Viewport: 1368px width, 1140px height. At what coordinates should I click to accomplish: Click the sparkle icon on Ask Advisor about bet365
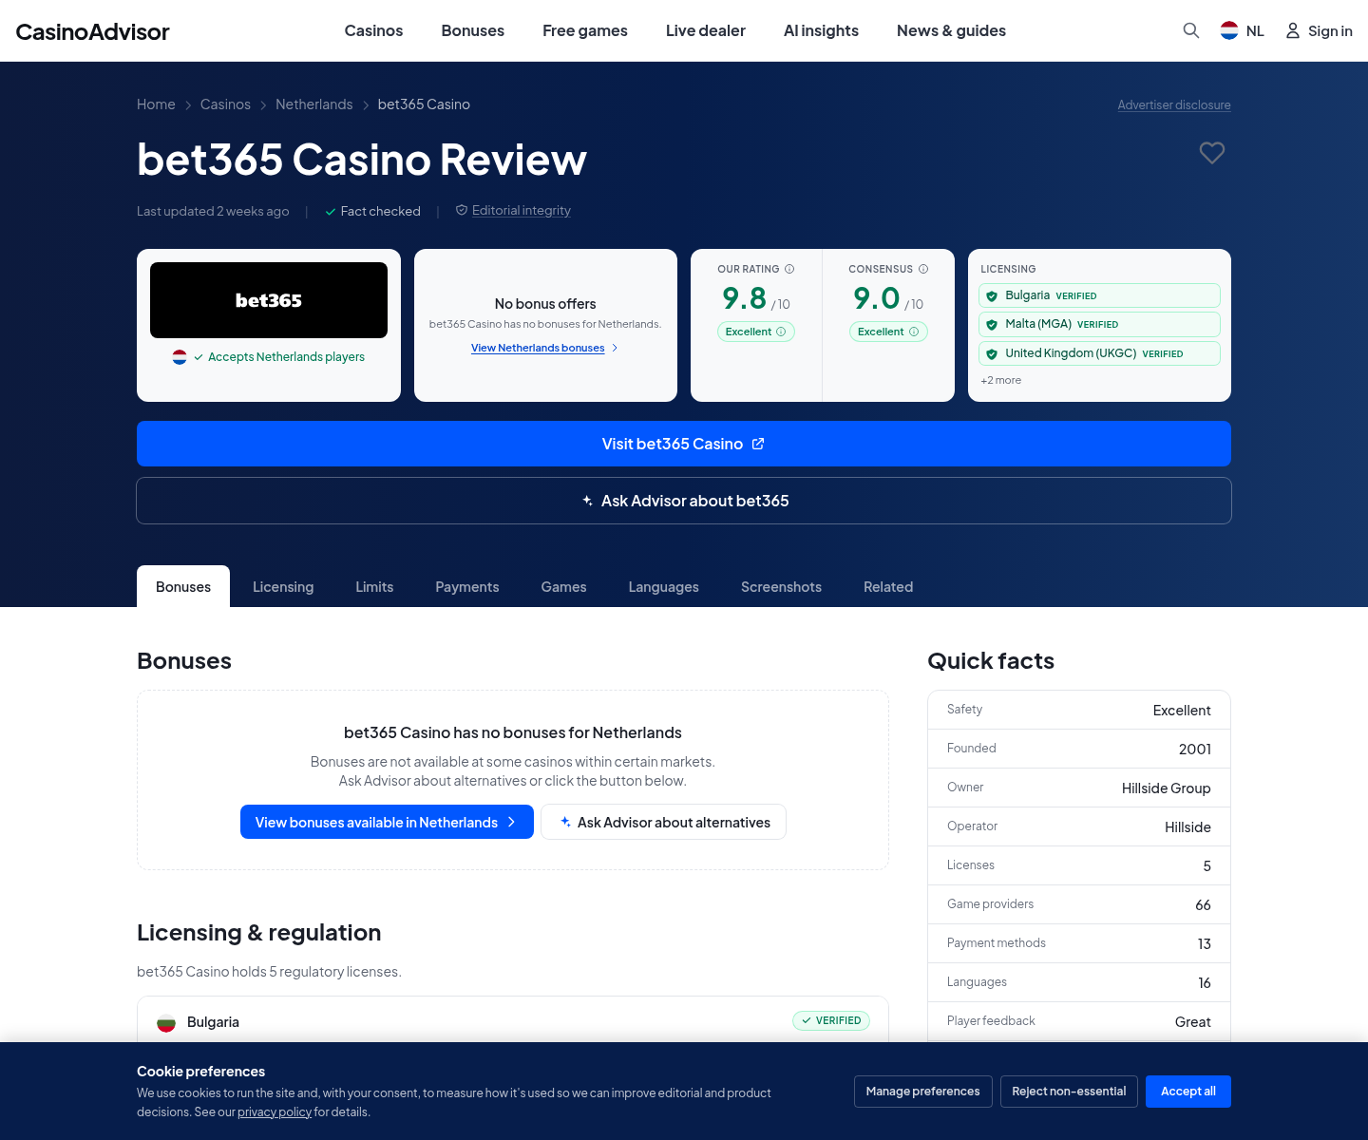588,501
